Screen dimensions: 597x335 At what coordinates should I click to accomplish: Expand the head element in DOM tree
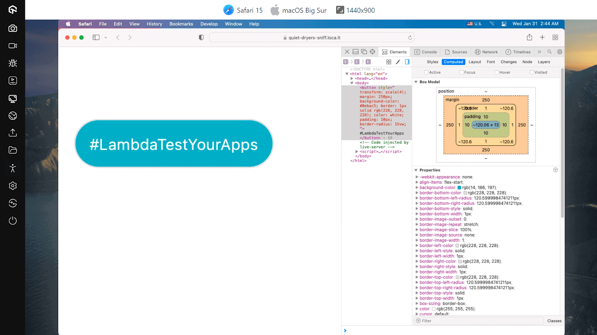point(352,79)
